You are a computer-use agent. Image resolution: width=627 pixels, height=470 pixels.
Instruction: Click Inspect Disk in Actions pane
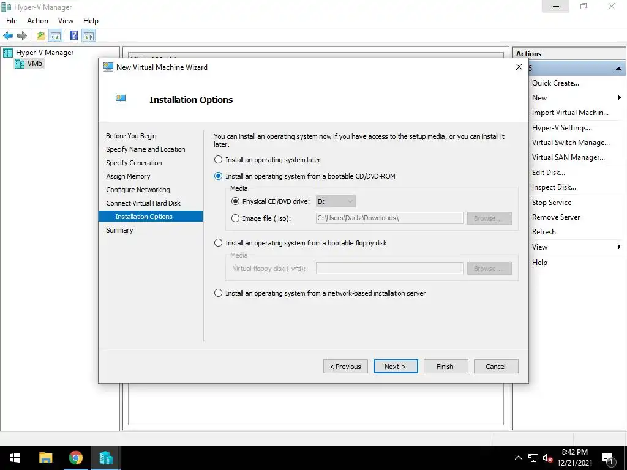tap(554, 187)
